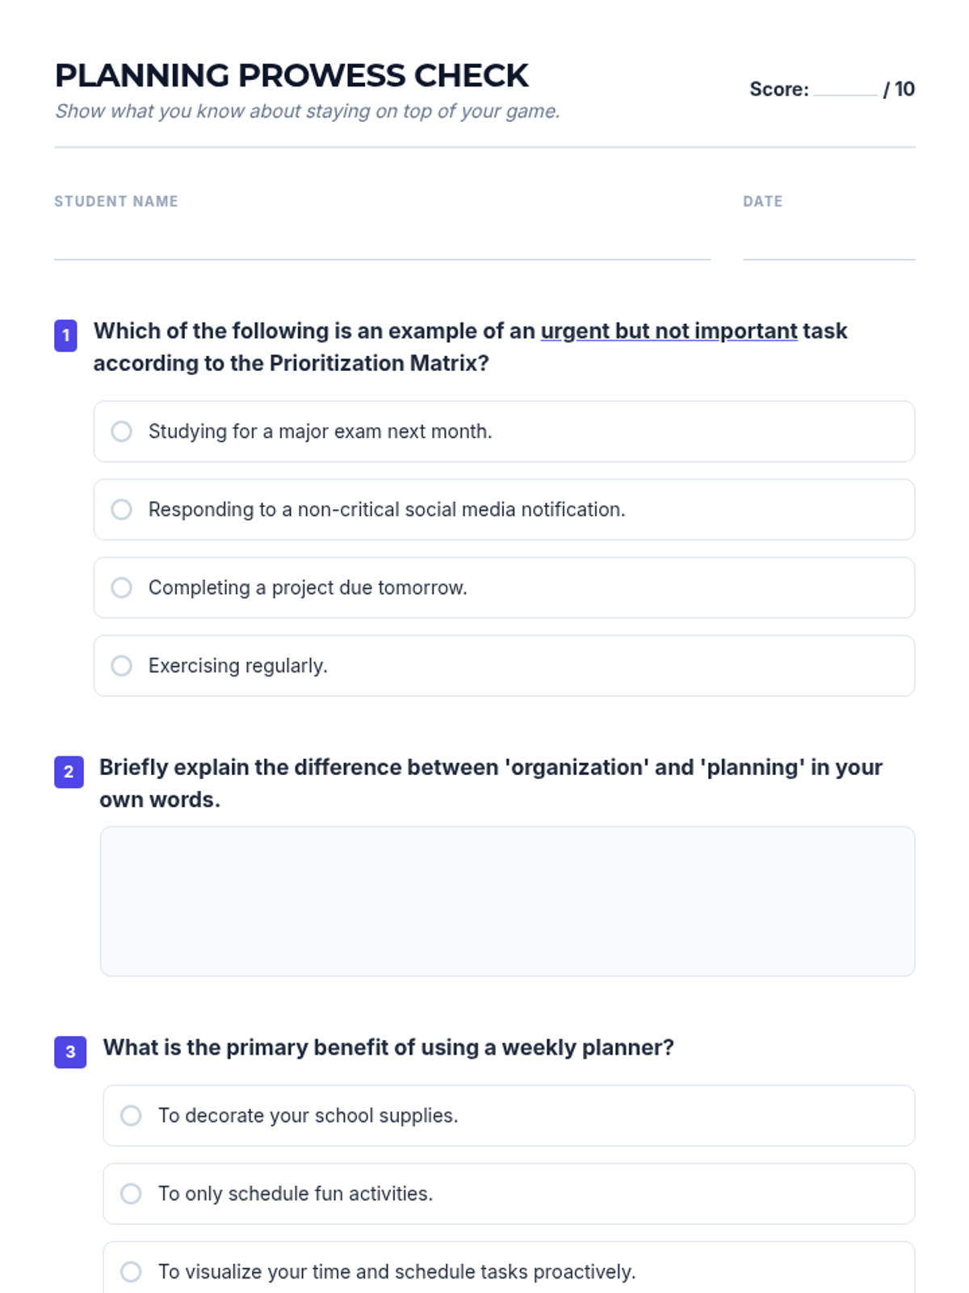
Task: Click the question 2 number badge
Action: point(69,772)
